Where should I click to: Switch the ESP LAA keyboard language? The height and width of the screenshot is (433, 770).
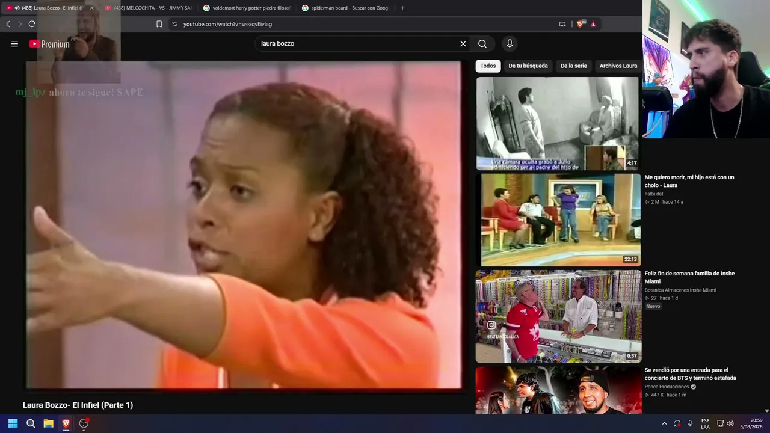click(x=706, y=423)
